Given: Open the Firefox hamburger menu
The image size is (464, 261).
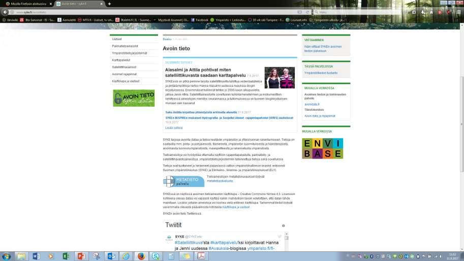Looking at the screenshot, I should click(459, 12).
